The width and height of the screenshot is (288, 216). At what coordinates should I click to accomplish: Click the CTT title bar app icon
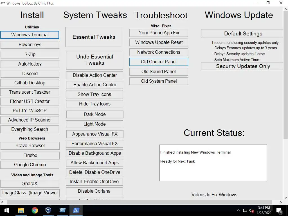point(3,3)
